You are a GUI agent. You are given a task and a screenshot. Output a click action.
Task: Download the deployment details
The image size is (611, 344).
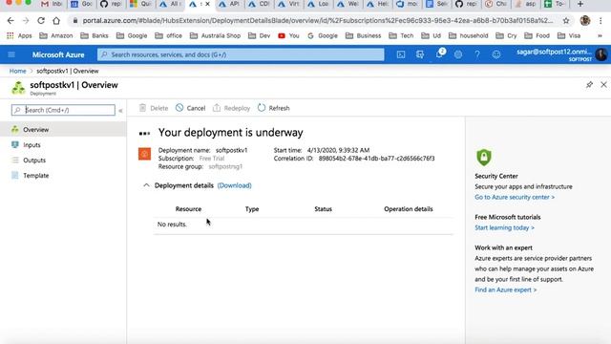(x=234, y=185)
